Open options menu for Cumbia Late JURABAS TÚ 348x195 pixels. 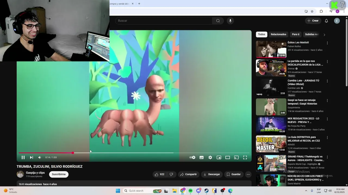tap(327, 81)
